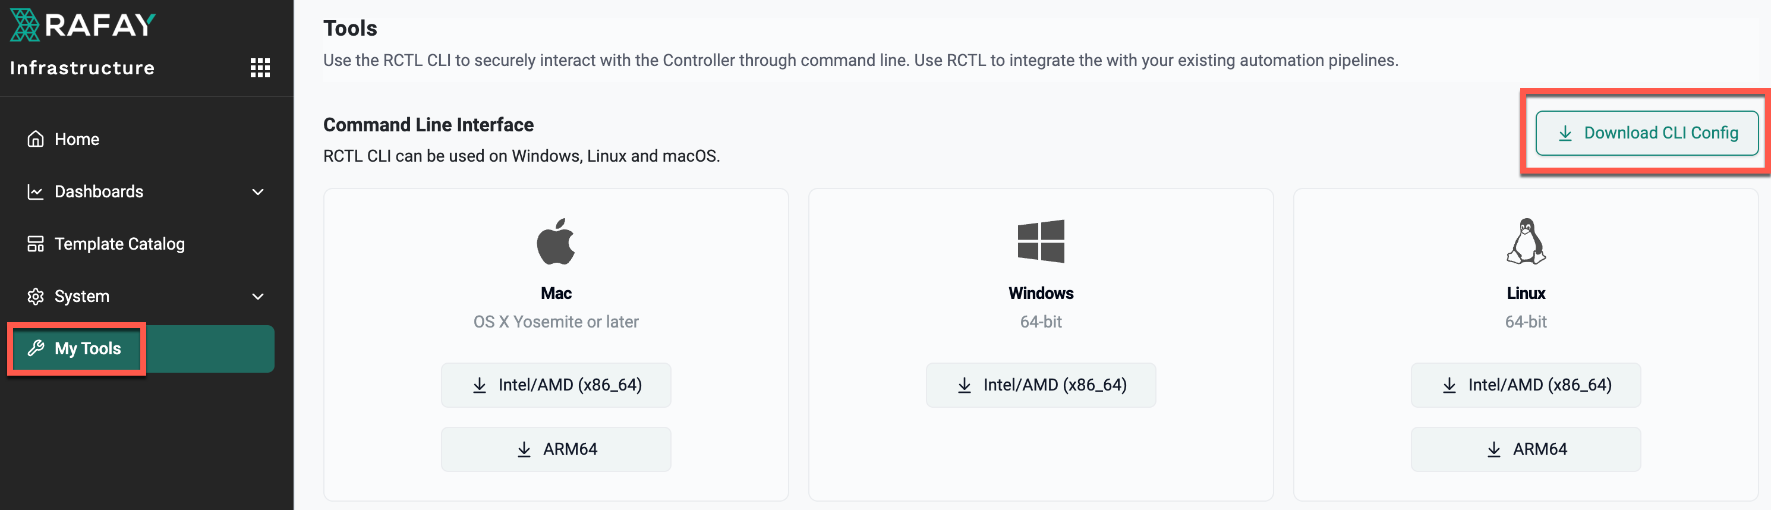Click the Linux penguin icon
The width and height of the screenshot is (1771, 510).
click(1526, 241)
